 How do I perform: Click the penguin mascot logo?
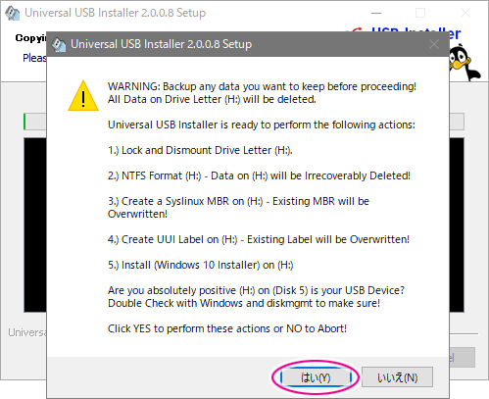coord(464,63)
